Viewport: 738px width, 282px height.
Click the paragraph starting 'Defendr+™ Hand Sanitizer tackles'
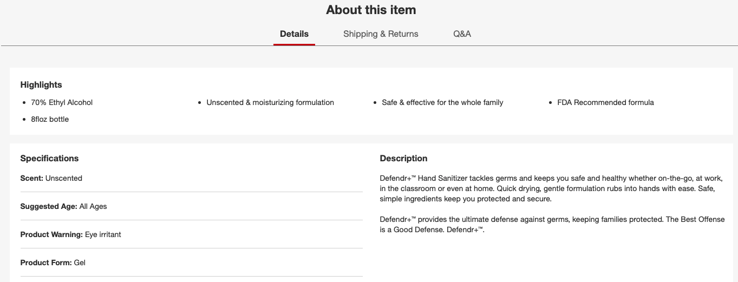[551, 188]
